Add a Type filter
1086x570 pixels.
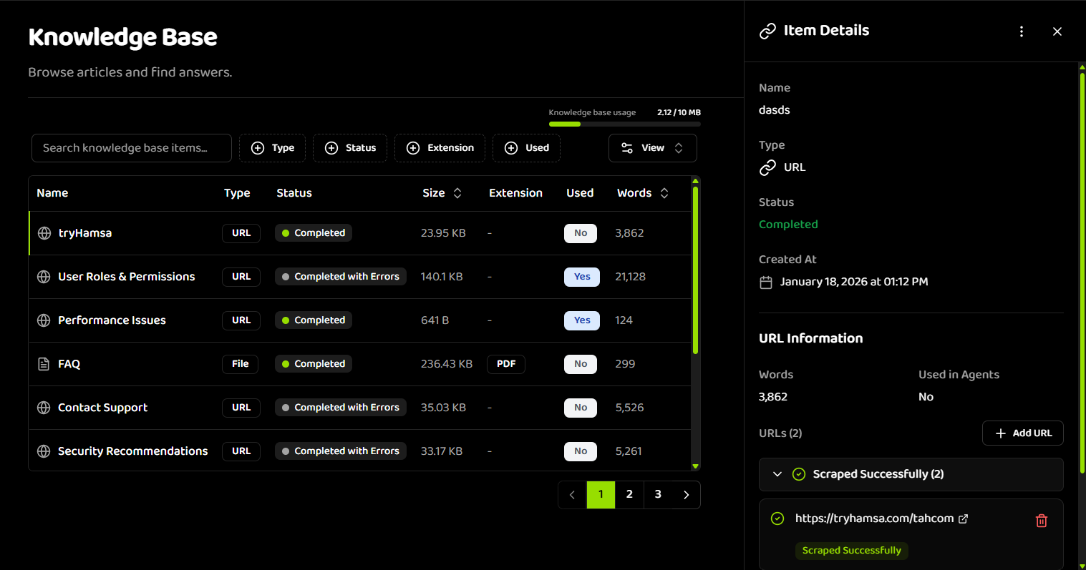point(272,148)
